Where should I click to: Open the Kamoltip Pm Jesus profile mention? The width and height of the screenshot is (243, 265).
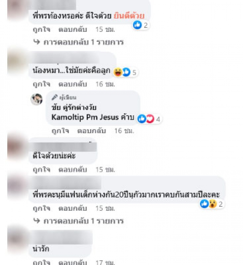(85, 117)
